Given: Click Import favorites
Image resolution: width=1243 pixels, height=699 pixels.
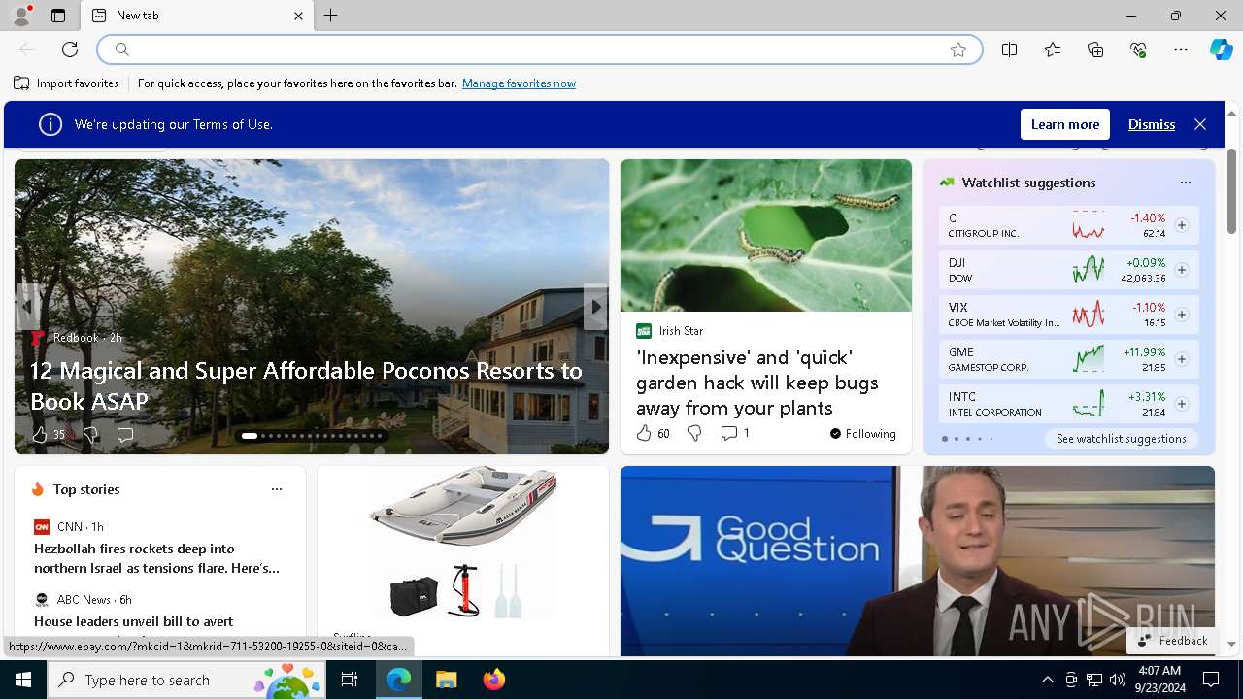Looking at the screenshot, I should (66, 83).
